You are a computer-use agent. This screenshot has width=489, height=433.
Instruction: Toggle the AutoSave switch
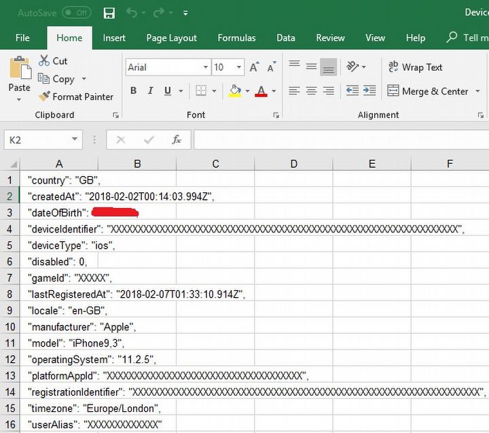(x=76, y=13)
